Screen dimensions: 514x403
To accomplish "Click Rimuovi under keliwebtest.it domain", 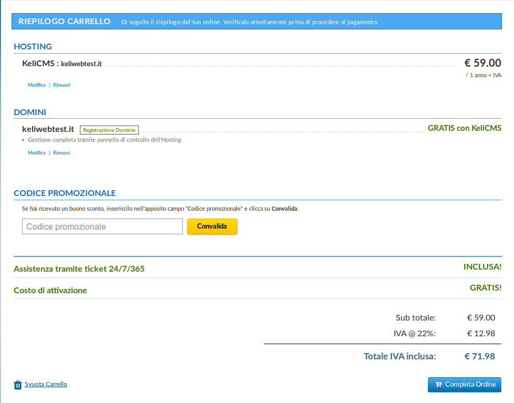I will [61, 153].
